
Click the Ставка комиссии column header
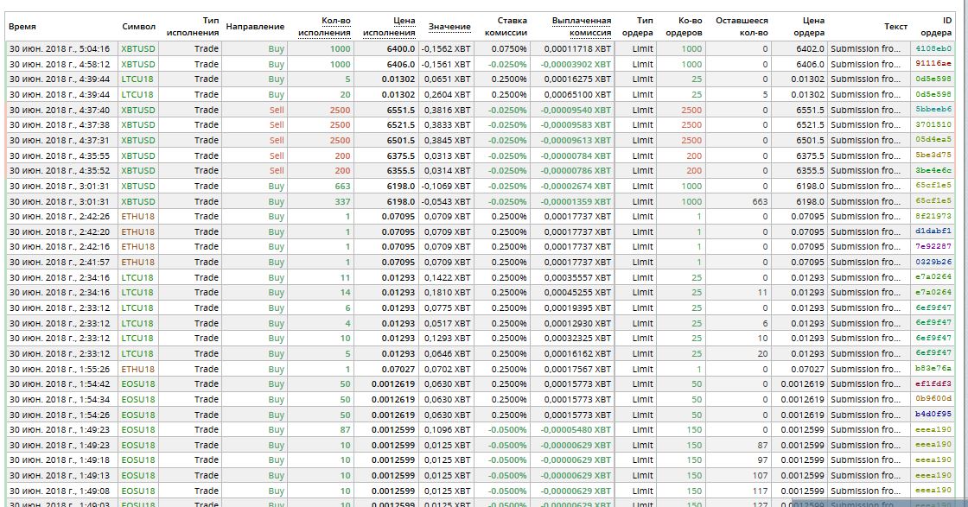506,27
